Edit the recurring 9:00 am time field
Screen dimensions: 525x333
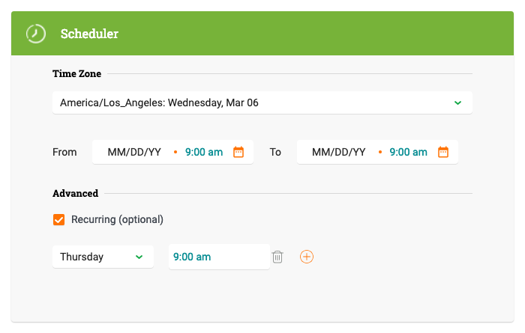pyautogui.click(x=217, y=257)
